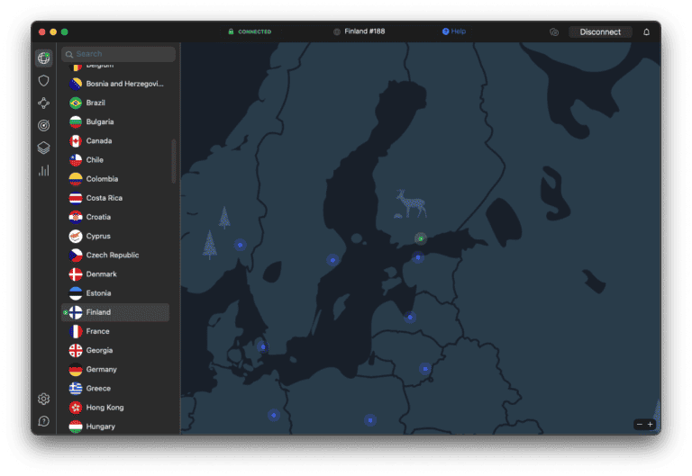Click the country list scrollbar

coord(174,161)
